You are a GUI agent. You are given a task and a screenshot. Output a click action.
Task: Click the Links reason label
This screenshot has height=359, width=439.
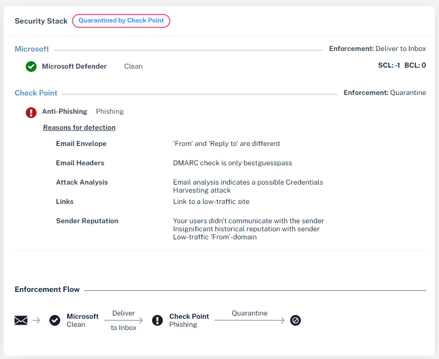tap(64, 201)
